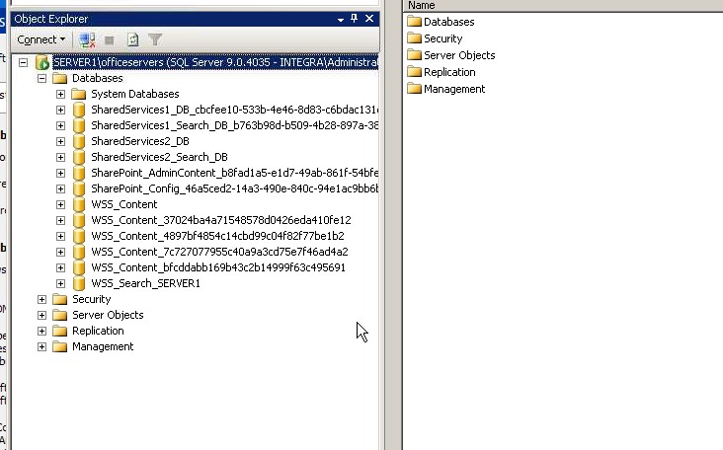This screenshot has width=723, height=450.
Task: Select the System Databases folder icon
Action: coord(79,94)
